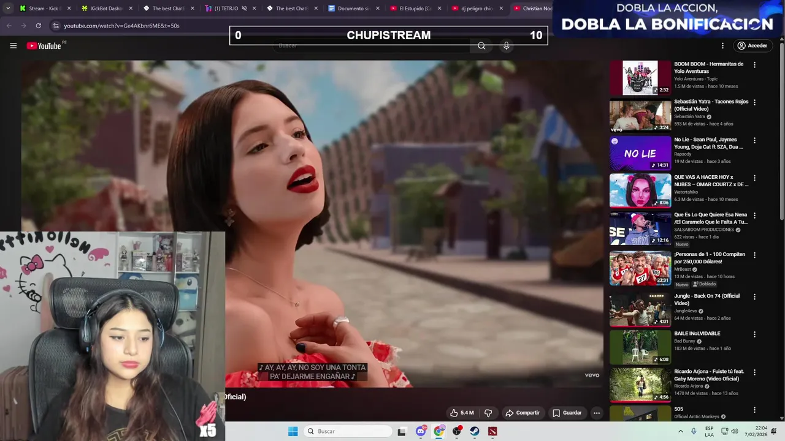Screen dimensions: 785x441
Task: Click the YouTube search magnifier button
Action: [x=481, y=46]
